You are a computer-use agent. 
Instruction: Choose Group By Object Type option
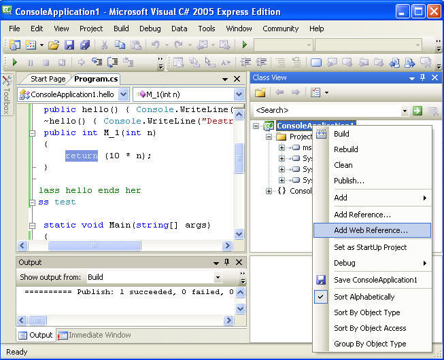[369, 344]
